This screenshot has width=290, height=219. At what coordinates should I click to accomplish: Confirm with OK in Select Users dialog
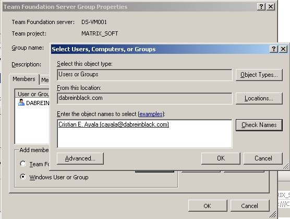(221, 158)
